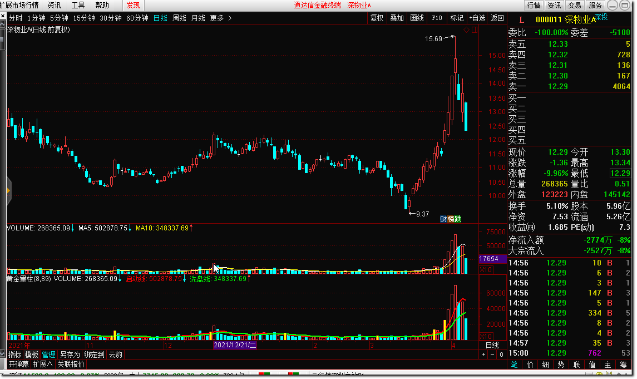Click the 资讯 button in the title bar
The height and width of the screenshot is (379, 637).
(554, 5)
